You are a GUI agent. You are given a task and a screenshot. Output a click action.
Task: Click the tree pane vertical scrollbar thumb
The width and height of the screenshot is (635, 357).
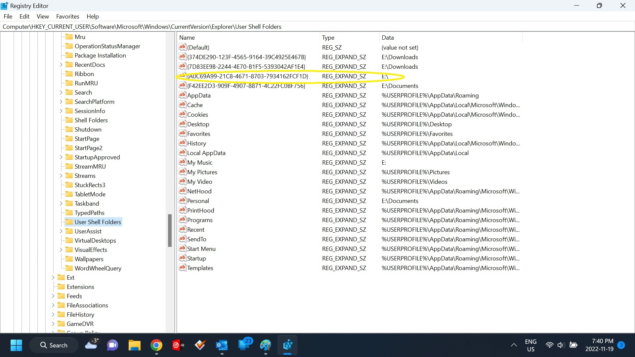[170, 230]
